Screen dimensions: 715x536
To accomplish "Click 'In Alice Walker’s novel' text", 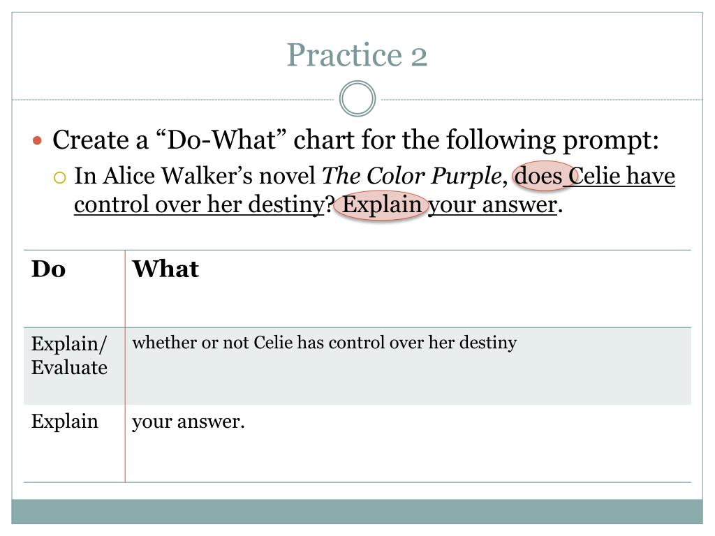I will [x=195, y=176].
